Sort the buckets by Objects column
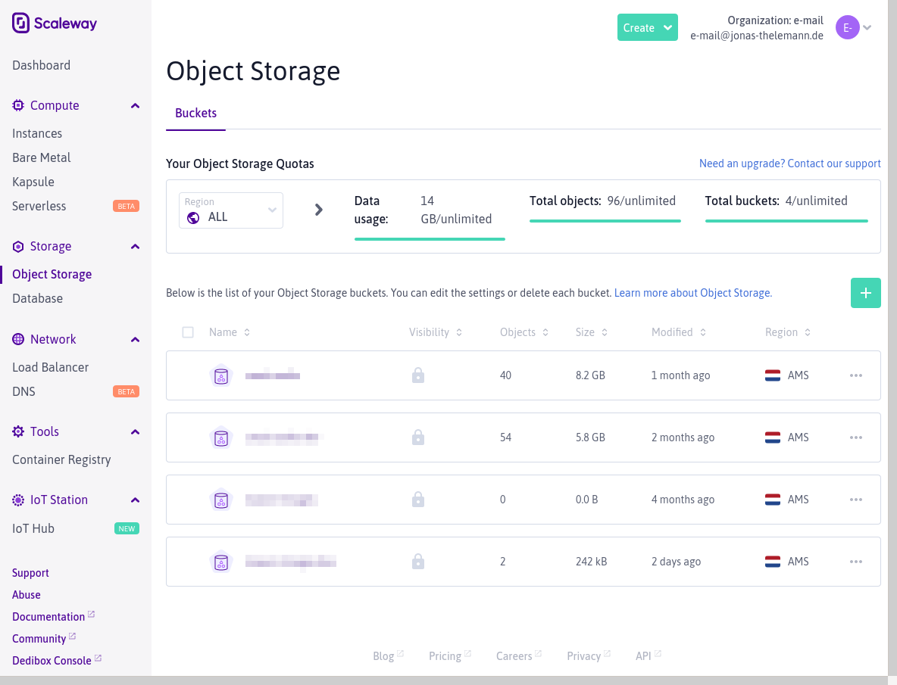The height and width of the screenshot is (685, 897). click(x=524, y=332)
